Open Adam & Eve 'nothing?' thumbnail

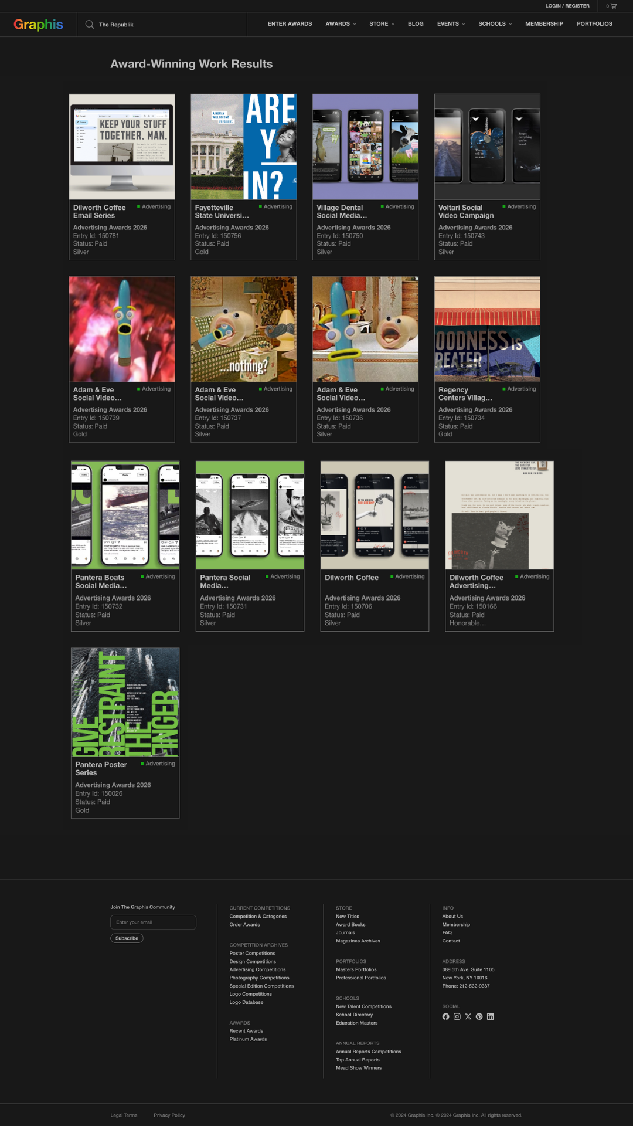point(244,329)
